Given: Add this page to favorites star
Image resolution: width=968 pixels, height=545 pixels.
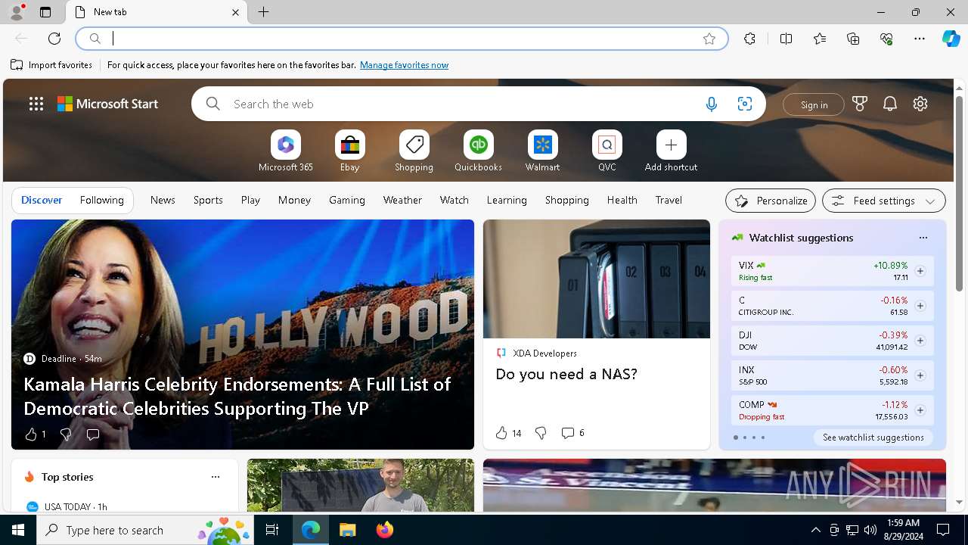Looking at the screenshot, I should tap(709, 39).
